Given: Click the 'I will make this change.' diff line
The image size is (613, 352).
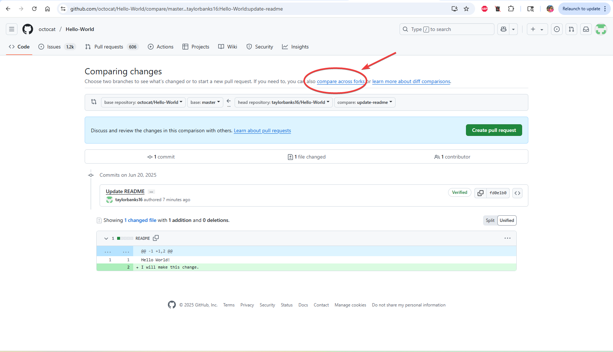Looking at the screenshot, I should click(x=306, y=267).
